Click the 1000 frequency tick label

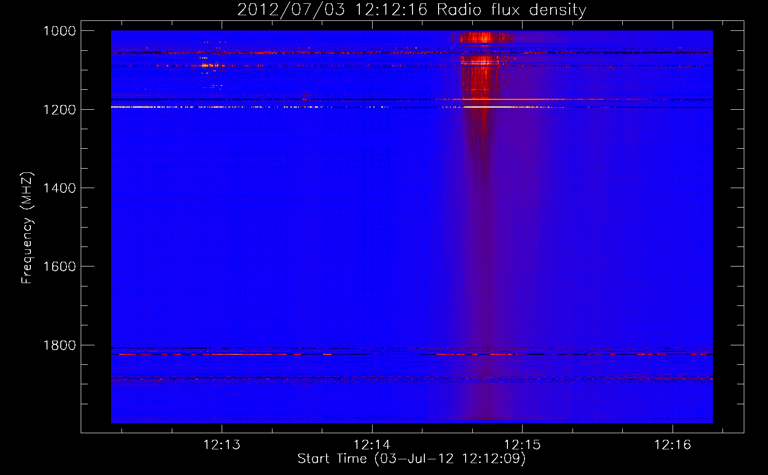[59, 31]
